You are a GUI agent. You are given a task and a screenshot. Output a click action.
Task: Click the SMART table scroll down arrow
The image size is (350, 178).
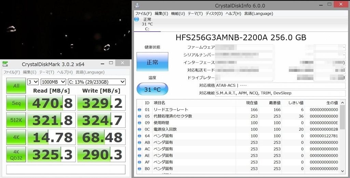[342, 171]
